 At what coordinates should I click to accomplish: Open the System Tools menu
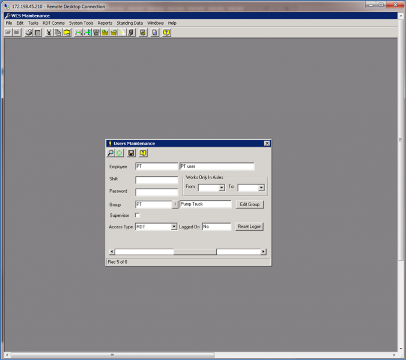coord(81,23)
